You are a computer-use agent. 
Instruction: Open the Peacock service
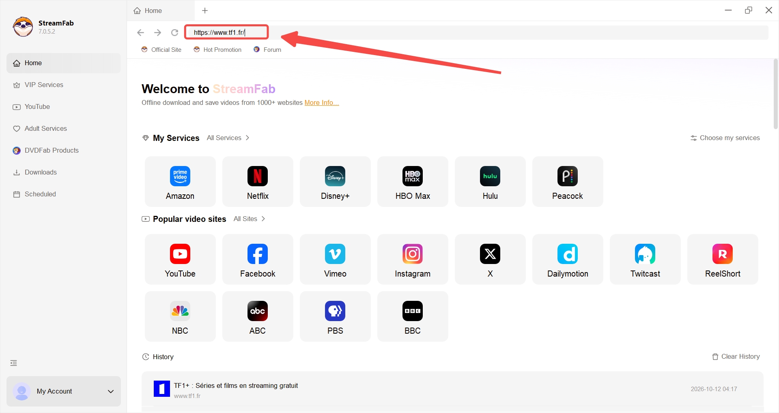point(568,181)
